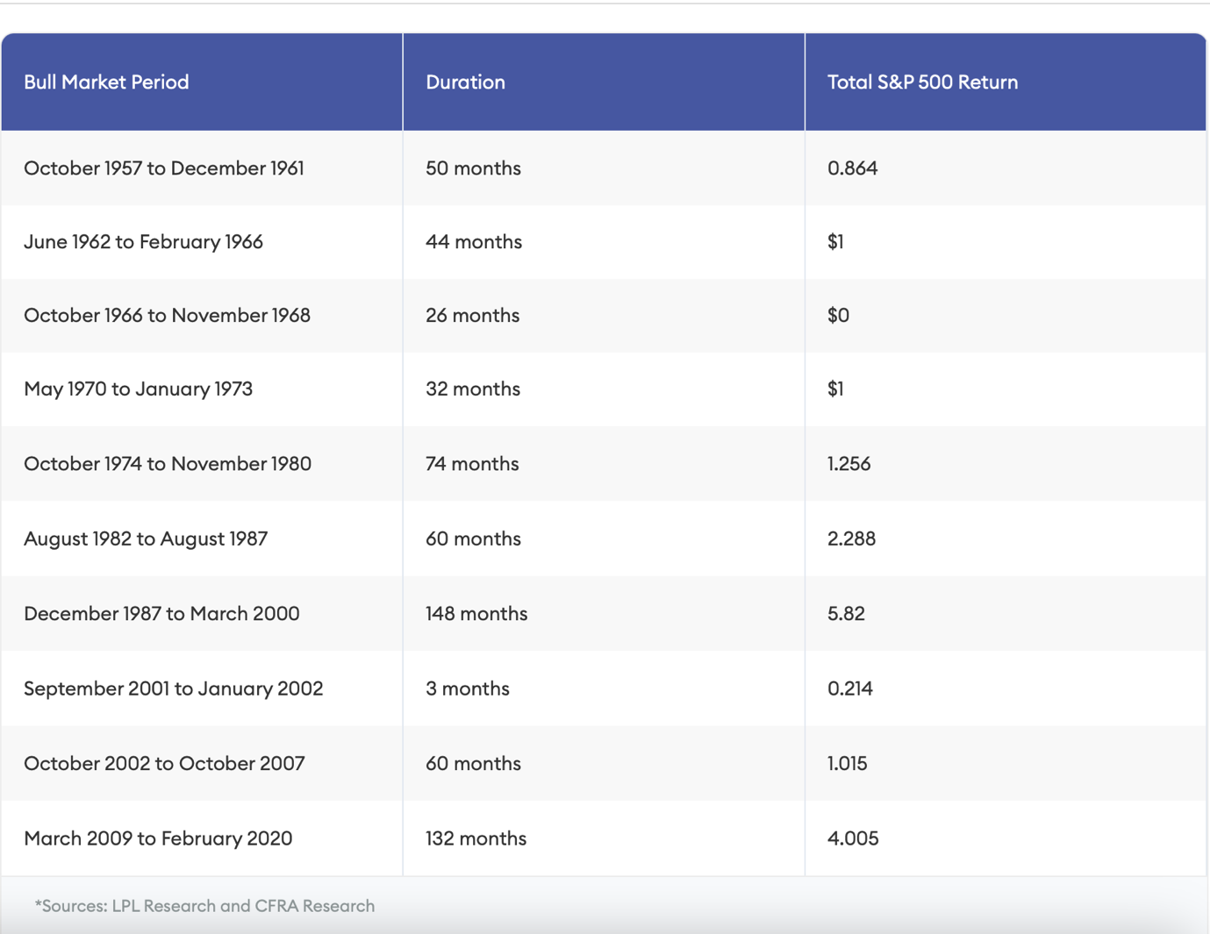This screenshot has width=1210, height=934.
Task: Click the December 1987 to March 2000 cell
Action: click(161, 614)
